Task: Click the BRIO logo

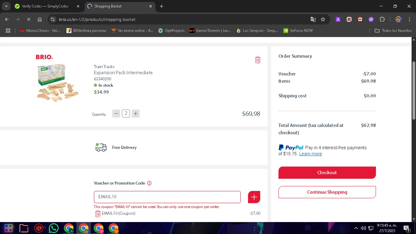Action: point(44,57)
